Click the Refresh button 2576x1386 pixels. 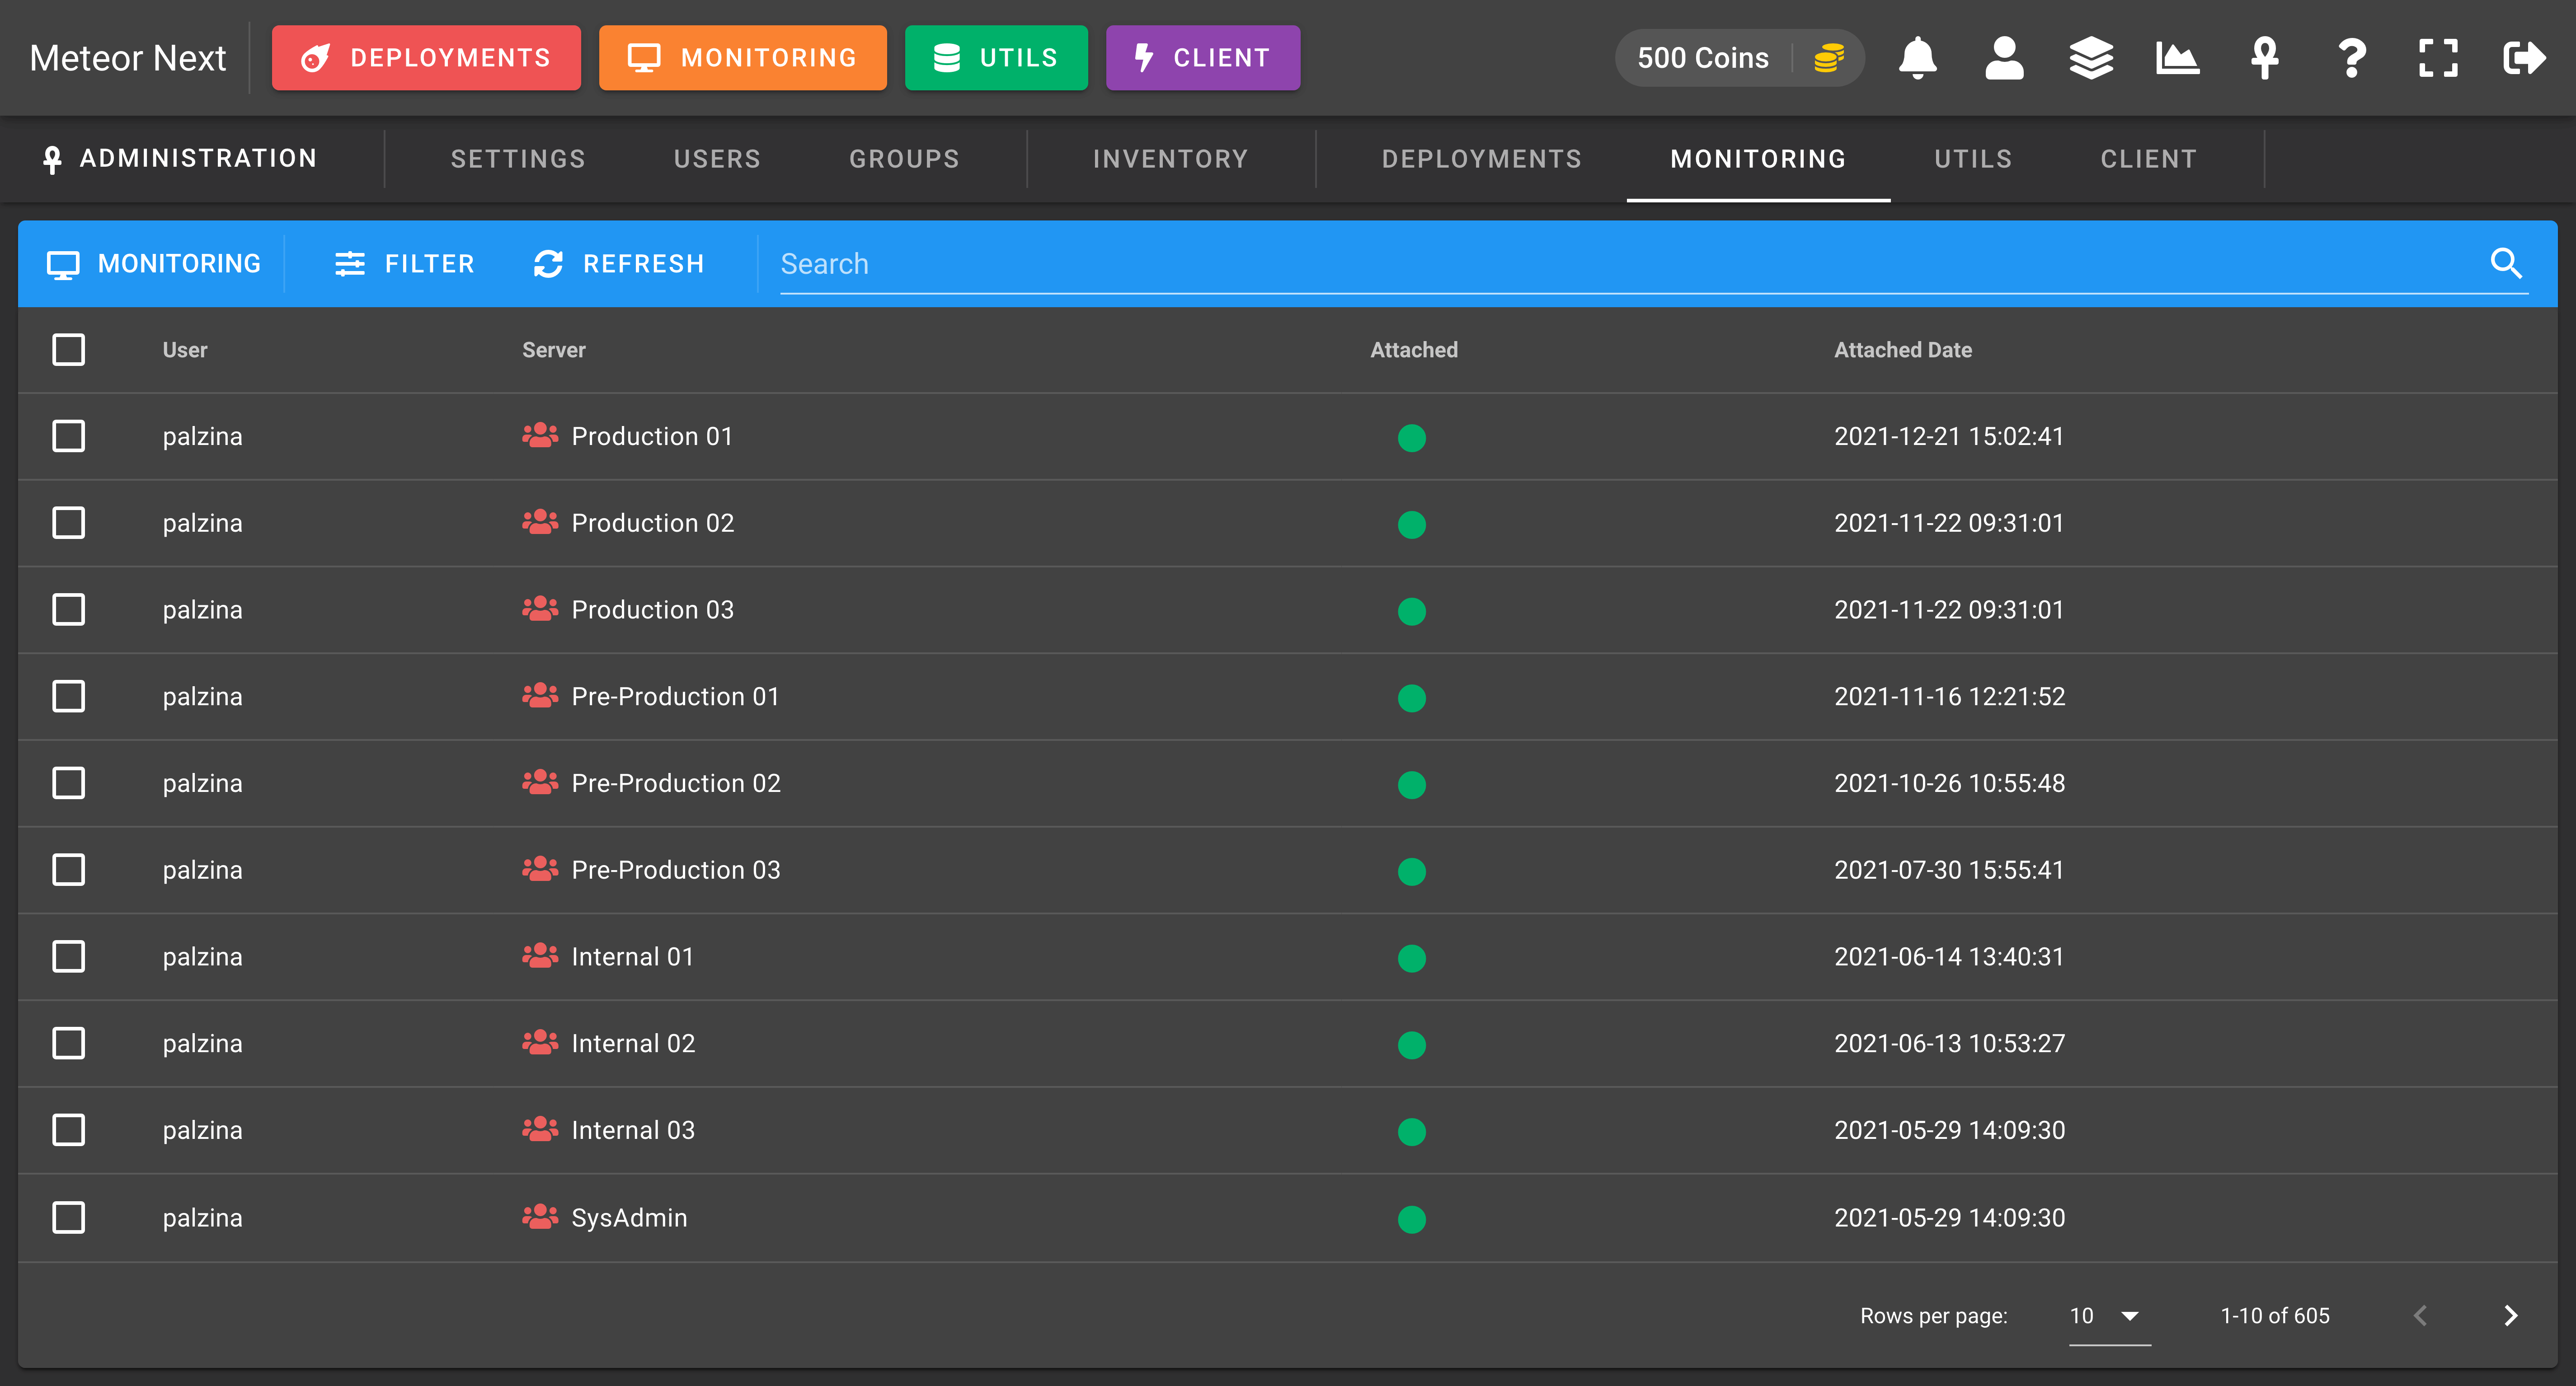point(619,264)
